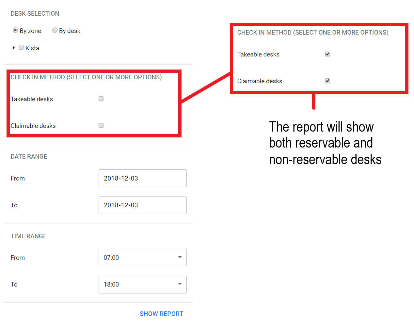Click the Kista zone label

click(32, 48)
